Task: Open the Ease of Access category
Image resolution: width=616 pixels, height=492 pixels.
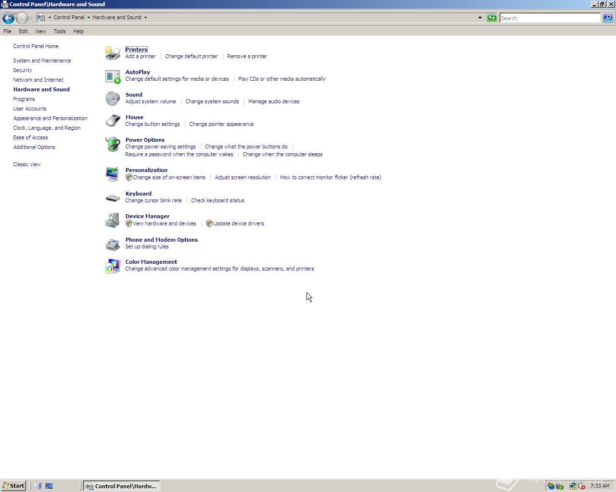Action: [30, 137]
